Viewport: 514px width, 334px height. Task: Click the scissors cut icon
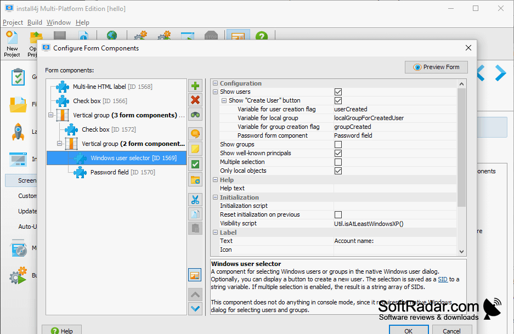[195, 200]
